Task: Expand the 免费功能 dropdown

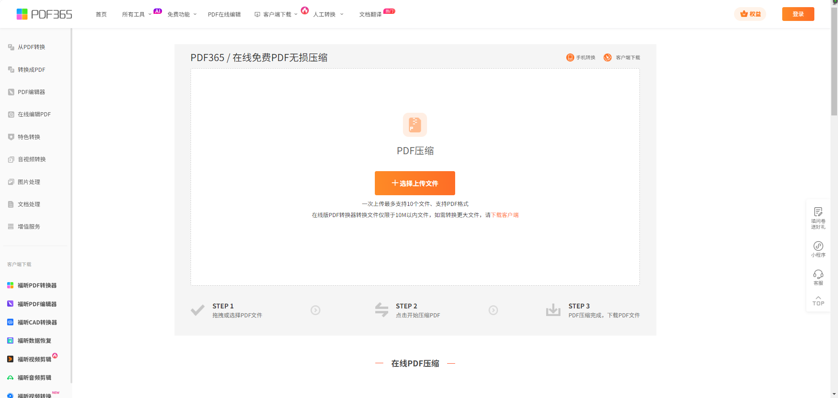Action: (x=182, y=15)
